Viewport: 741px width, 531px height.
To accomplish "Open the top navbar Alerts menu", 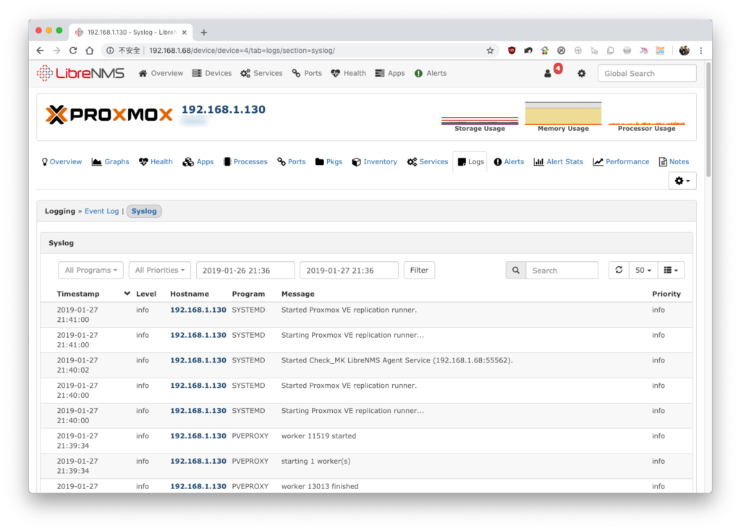I will tap(431, 73).
